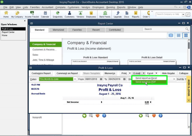The height and width of the screenshot is (136, 192).
Task: Click the Memorize button
Action: (x=110, y=73)
